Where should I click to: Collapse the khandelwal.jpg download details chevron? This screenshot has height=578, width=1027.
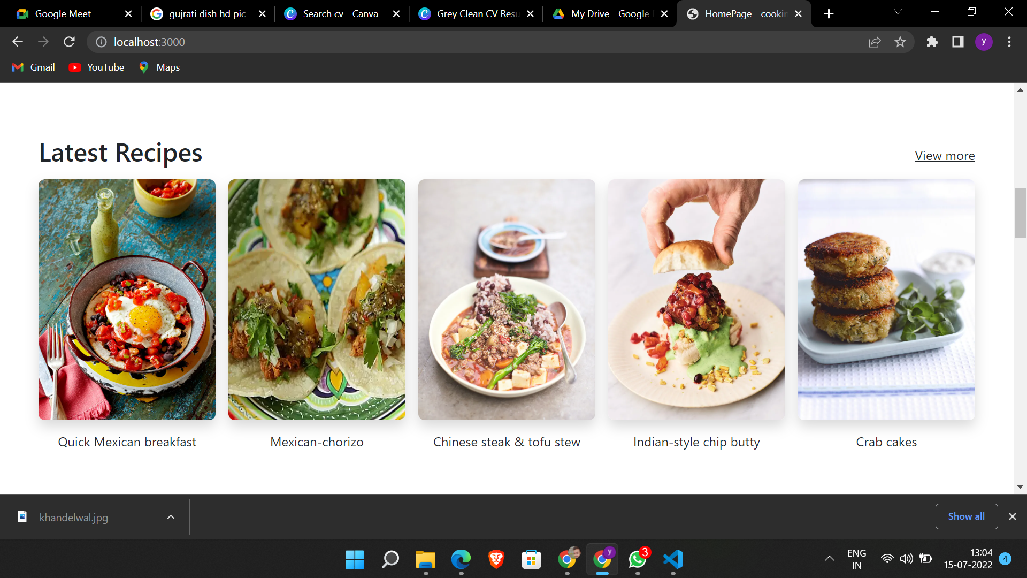click(171, 517)
